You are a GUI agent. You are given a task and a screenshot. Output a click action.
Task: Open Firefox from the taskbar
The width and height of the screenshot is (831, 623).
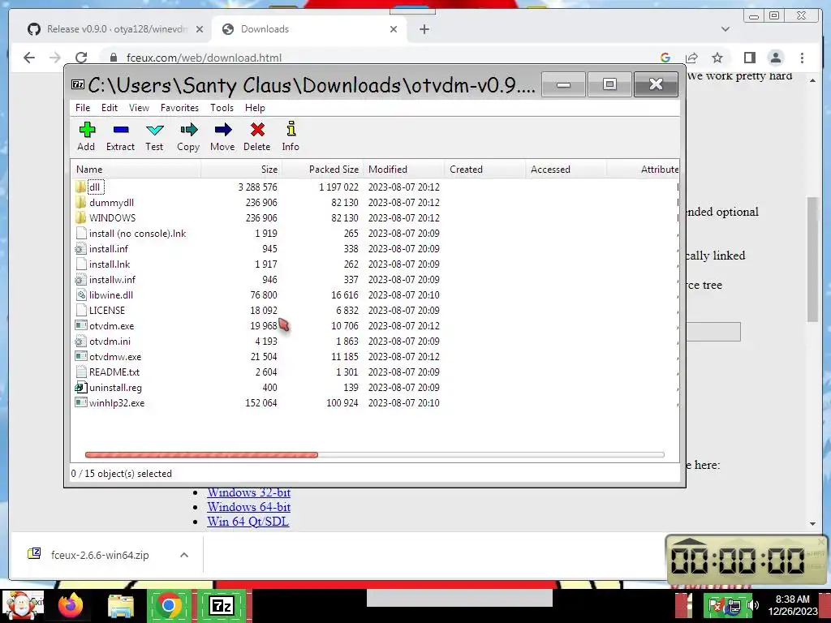(x=71, y=605)
